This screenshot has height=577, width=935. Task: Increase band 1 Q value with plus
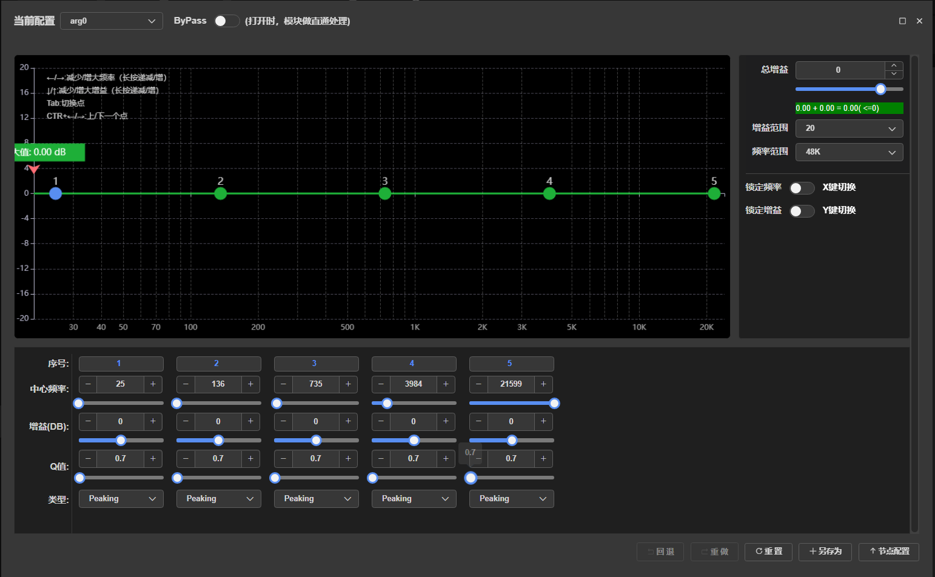153,459
